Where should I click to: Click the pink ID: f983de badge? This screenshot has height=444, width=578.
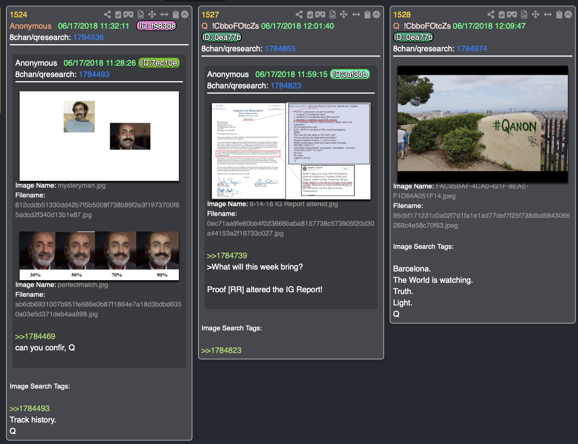click(x=157, y=26)
